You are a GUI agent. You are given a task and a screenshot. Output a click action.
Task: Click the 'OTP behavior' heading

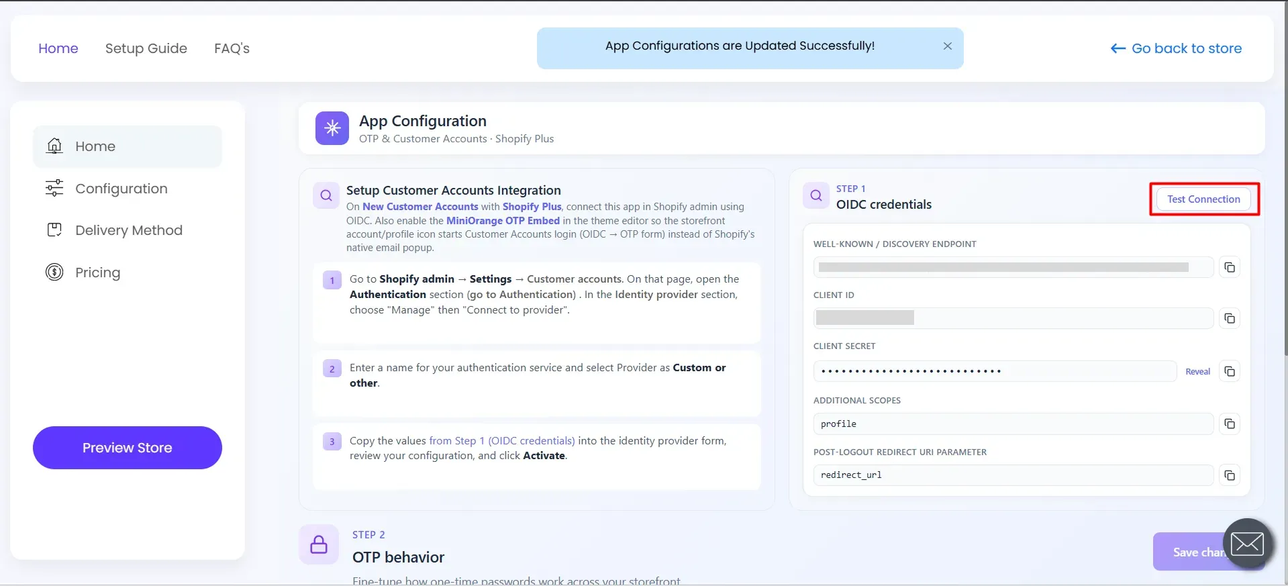pos(399,557)
